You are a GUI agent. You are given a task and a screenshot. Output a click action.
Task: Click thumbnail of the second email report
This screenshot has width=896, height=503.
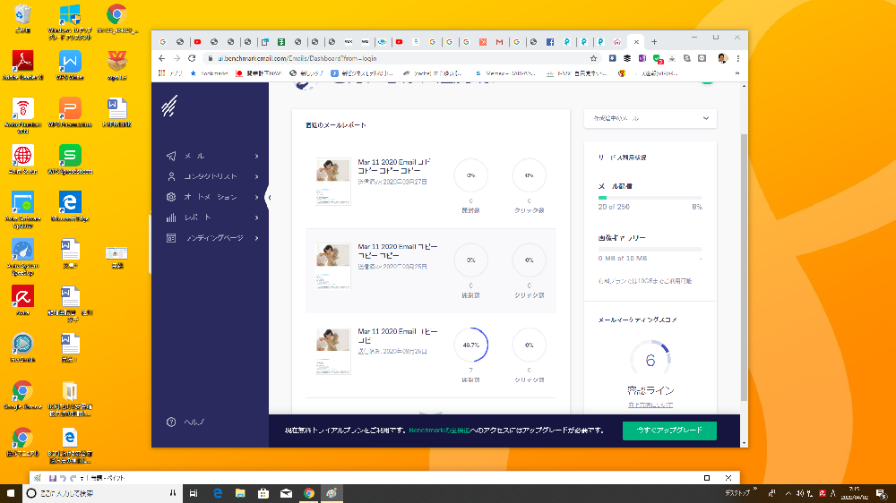[x=332, y=267]
